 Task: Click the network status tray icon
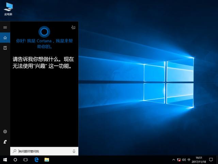[179, 160]
